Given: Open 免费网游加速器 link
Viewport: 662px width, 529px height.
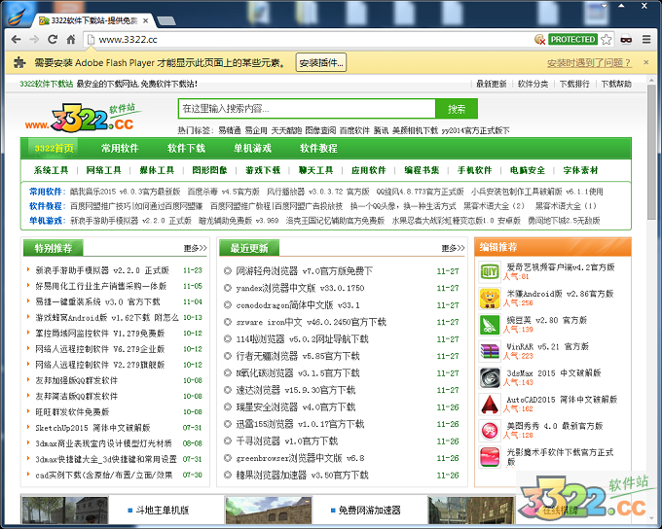Looking at the screenshot, I should point(369,511).
